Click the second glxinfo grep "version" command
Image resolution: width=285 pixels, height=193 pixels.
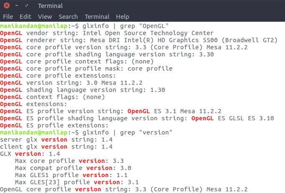[x=127, y=132]
